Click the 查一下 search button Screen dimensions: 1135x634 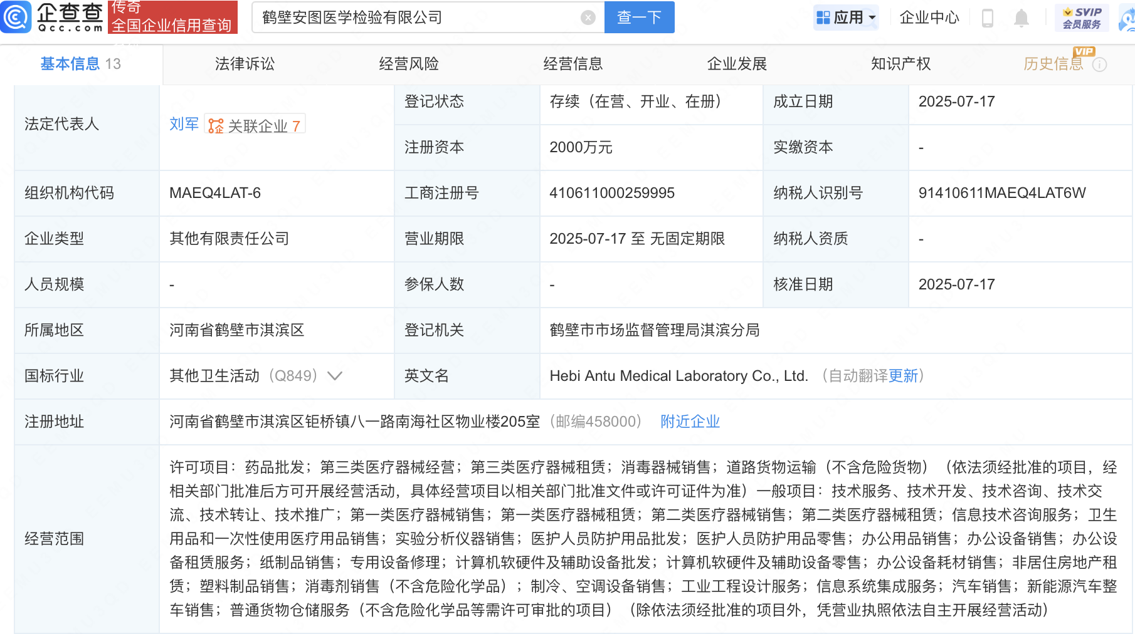coord(639,17)
